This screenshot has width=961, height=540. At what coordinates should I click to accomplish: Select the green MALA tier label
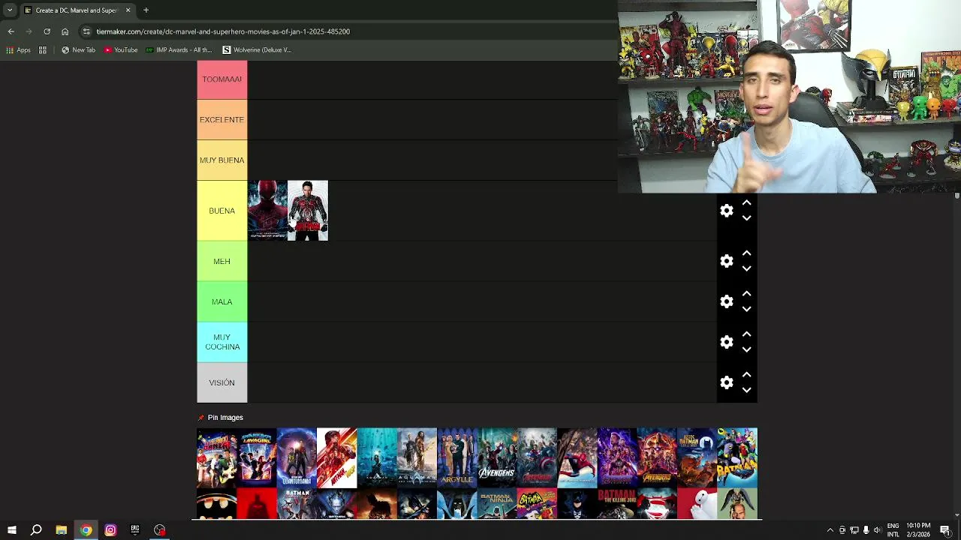point(221,301)
